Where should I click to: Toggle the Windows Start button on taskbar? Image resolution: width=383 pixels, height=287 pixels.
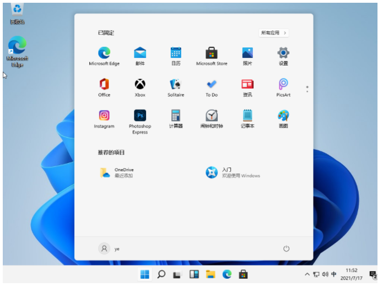point(145,274)
